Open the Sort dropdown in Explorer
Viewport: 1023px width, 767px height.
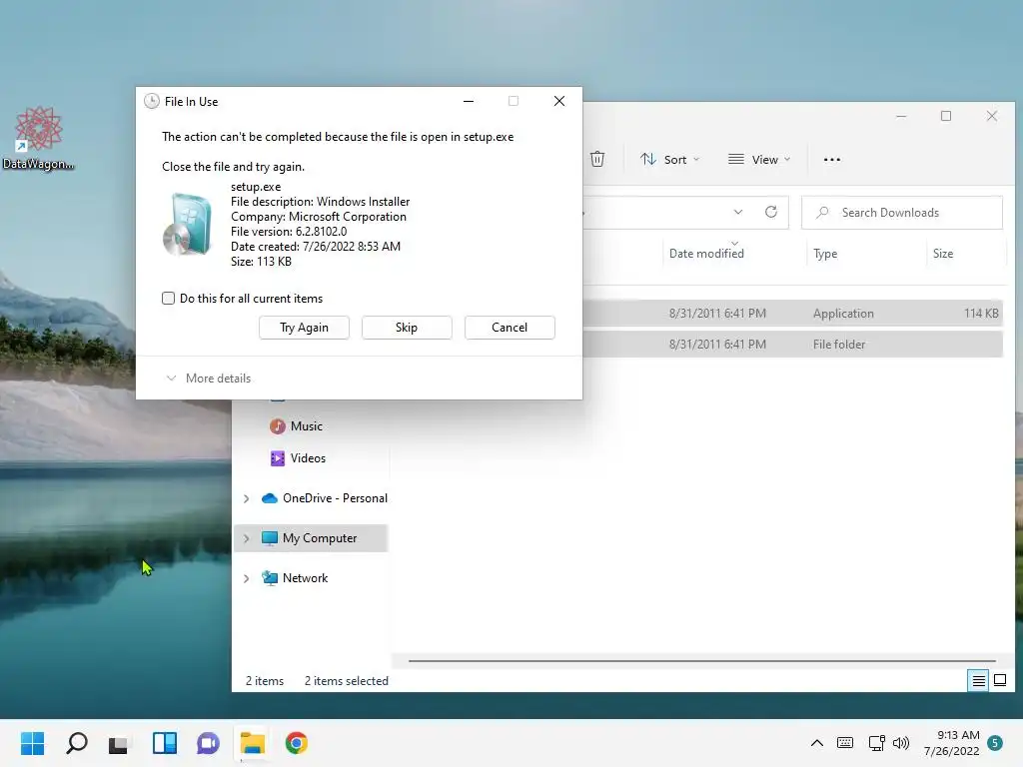(x=669, y=160)
